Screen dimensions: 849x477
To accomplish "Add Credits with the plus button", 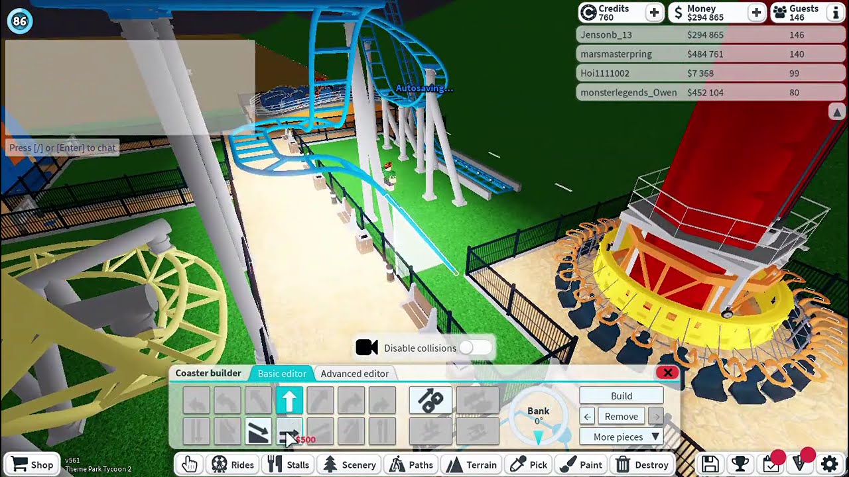I will pyautogui.click(x=654, y=13).
